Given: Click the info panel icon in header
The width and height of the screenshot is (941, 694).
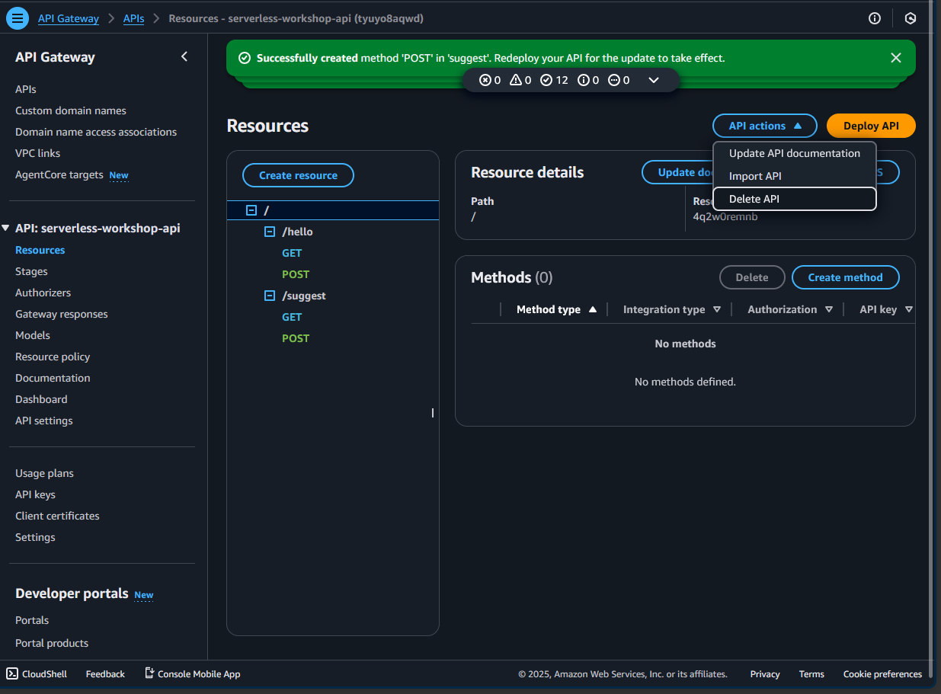Looking at the screenshot, I should (x=875, y=18).
